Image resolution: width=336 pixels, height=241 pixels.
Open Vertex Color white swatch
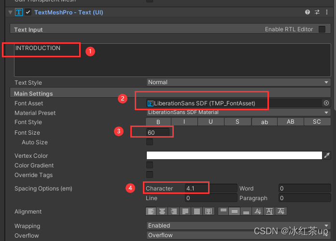click(x=234, y=155)
